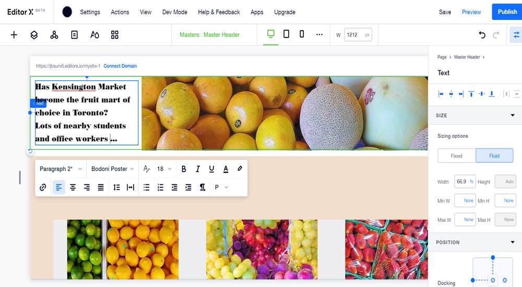Click the undo arrow icon
The height and width of the screenshot is (287, 522).
tap(482, 34)
